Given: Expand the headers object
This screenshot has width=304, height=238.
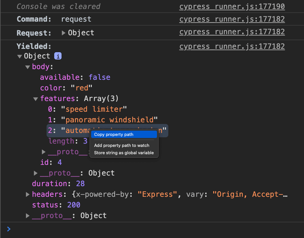Looking at the screenshot, I should tap(28, 194).
